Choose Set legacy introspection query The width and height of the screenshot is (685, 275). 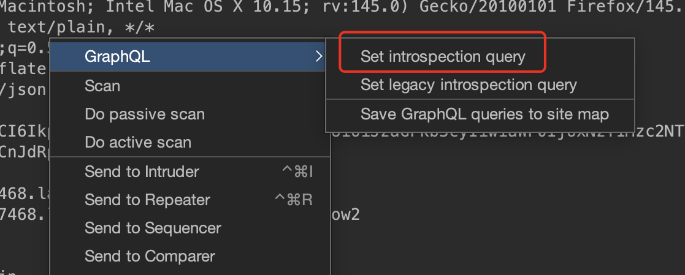coord(468,85)
